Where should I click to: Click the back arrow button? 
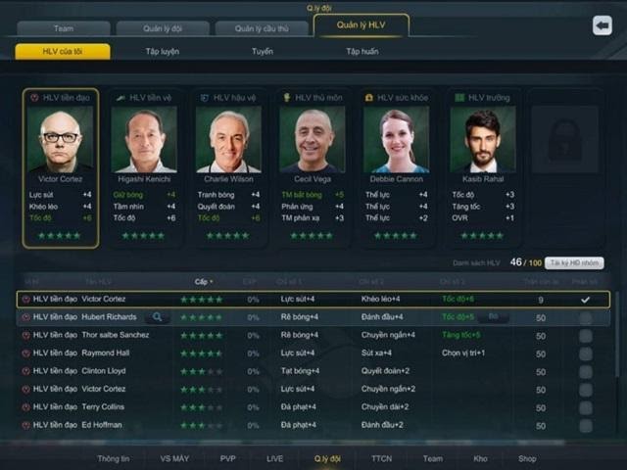pos(602,26)
